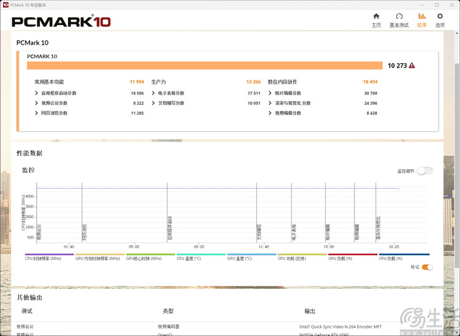Maximize the PCMark 10 window
460x336 pixels.
[437, 5]
